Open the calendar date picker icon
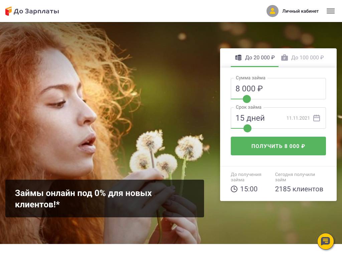Screen dimensions: 342x256 pos(317,118)
